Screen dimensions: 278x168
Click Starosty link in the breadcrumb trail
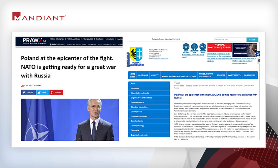click(x=189, y=86)
